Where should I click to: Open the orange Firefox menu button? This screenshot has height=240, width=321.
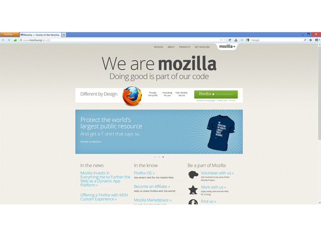(x=10, y=34)
